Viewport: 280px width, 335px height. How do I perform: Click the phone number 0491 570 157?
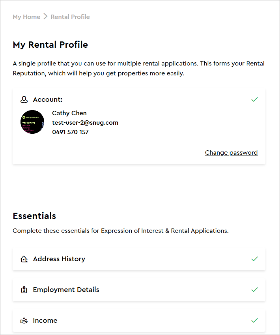click(70, 132)
